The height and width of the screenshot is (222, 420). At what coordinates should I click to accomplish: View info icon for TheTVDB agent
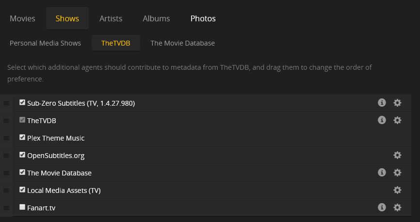tap(382, 120)
